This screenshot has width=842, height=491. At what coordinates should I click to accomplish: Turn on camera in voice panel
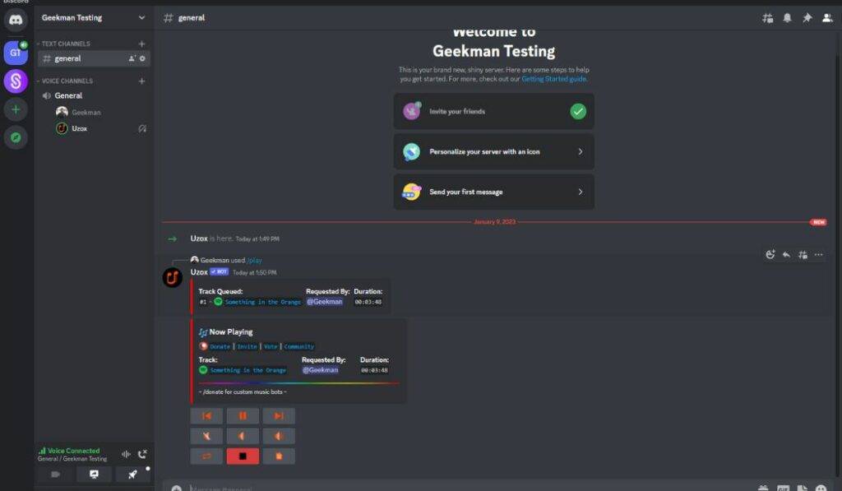pos(55,475)
